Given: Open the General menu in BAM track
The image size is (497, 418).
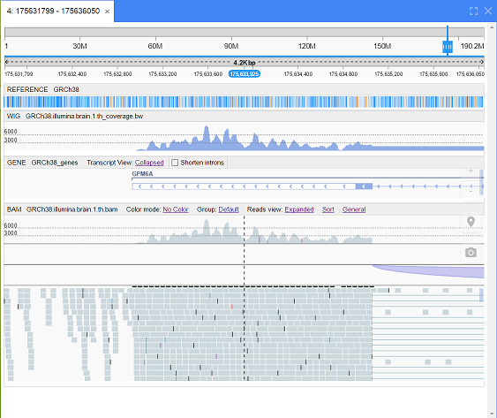Looking at the screenshot, I should pyautogui.click(x=354, y=209).
